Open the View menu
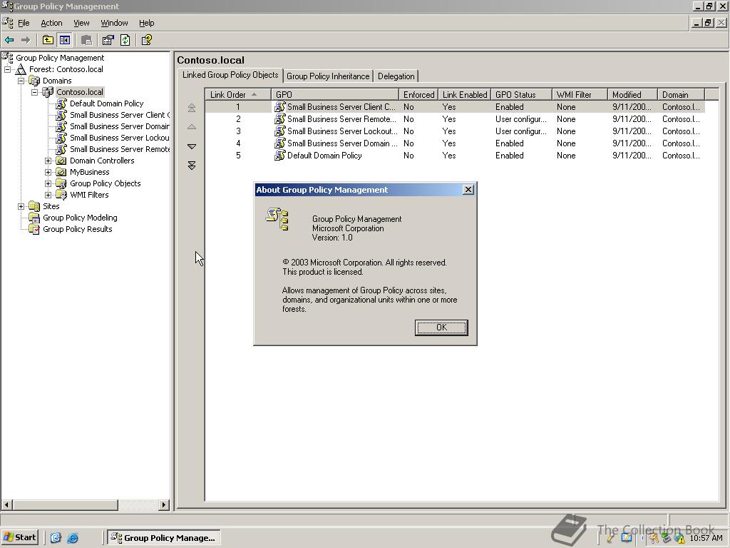This screenshot has height=548, width=730. pyautogui.click(x=81, y=23)
